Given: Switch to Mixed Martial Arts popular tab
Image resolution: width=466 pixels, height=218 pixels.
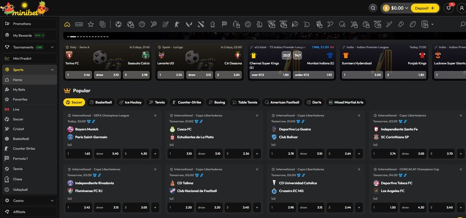Looking at the screenshot, I should point(346,102).
